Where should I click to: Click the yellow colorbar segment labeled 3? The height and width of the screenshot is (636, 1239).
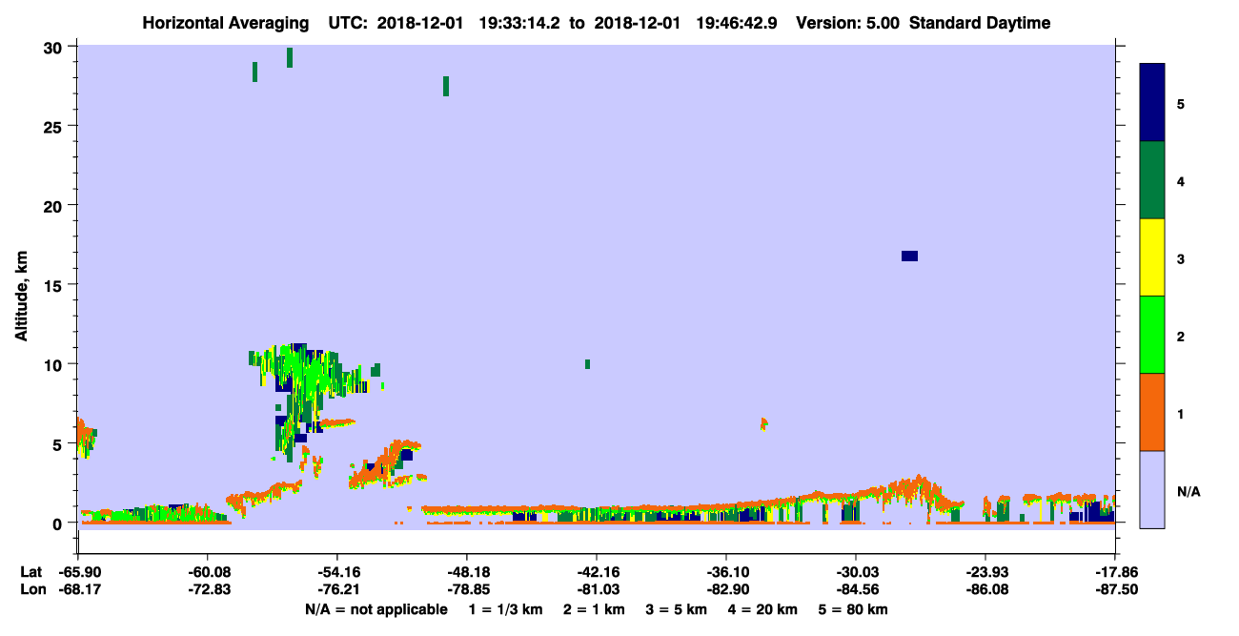tap(1152, 257)
